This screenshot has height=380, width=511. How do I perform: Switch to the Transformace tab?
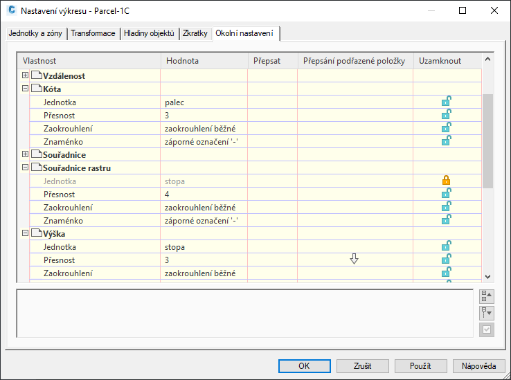93,33
